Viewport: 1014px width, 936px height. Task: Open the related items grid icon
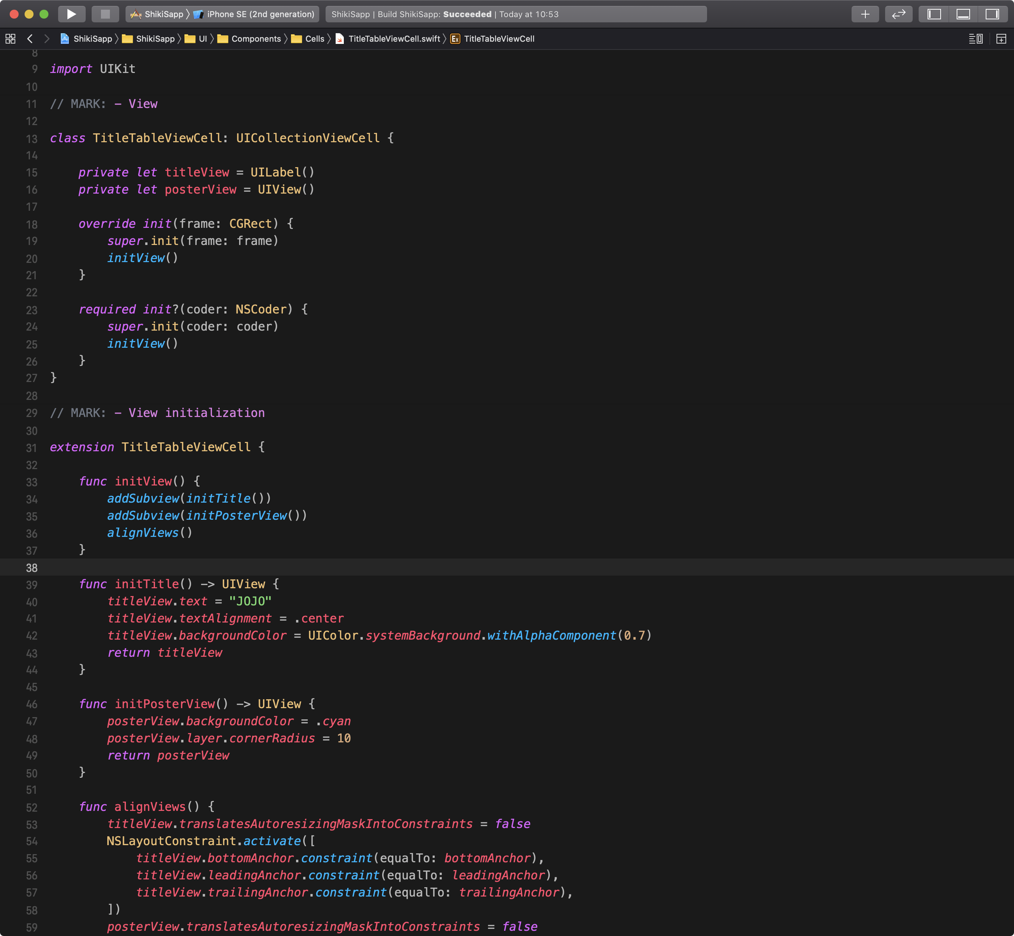[x=10, y=38]
